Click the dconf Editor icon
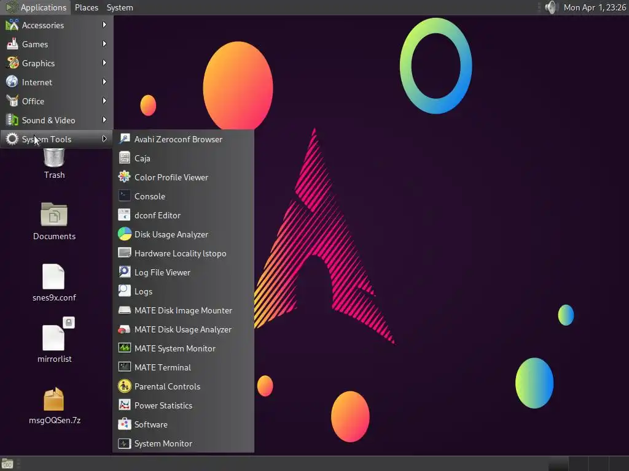 124,215
